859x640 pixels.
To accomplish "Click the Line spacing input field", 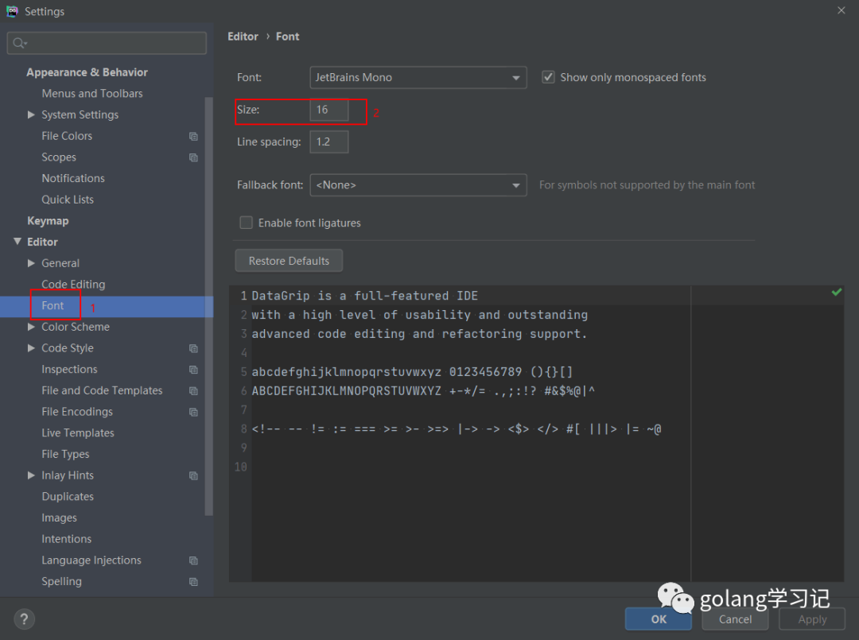I will tap(328, 142).
